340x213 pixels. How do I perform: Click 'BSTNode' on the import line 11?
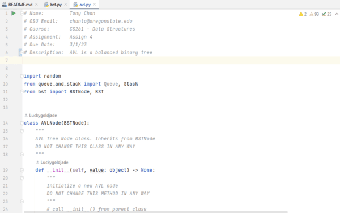point(79,92)
